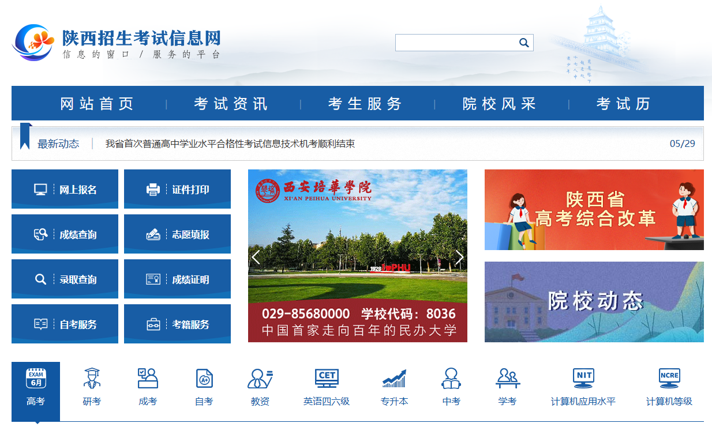
Task: Click the 成绩证明 certificate icon
Action: (x=153, y=279)
